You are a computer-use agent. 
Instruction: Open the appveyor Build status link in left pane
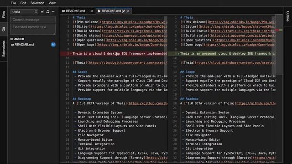135,36
